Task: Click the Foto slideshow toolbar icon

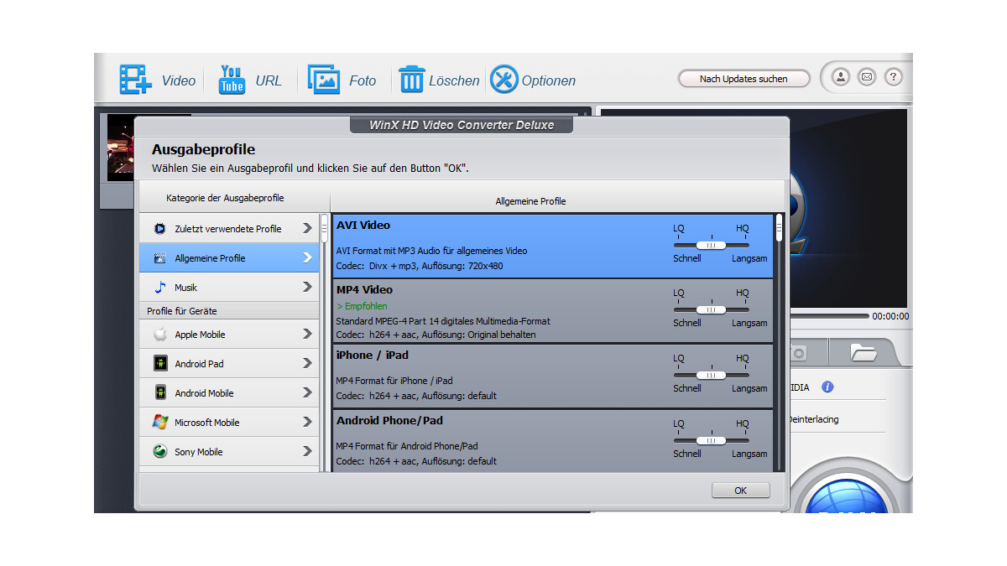Action: (323, 80)
